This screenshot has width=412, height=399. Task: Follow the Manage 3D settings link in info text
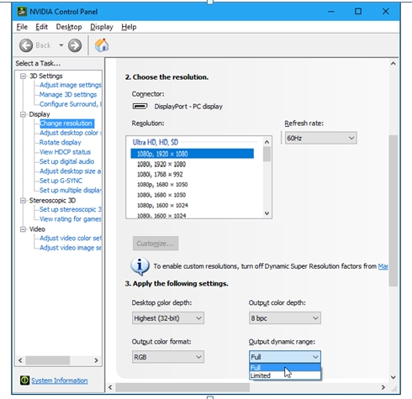point(383,266)
